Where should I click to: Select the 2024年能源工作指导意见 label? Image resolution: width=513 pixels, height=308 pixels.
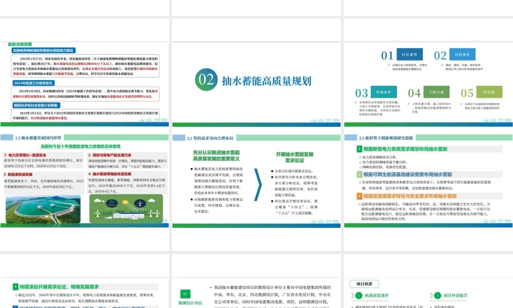[33, 83]
